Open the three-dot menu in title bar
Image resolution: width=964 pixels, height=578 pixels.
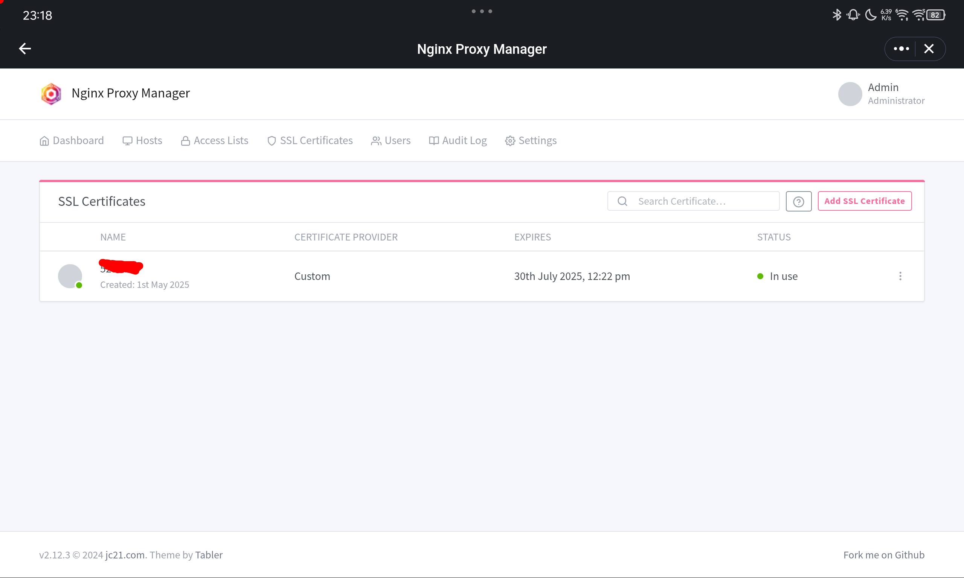[x=901, y=49]
